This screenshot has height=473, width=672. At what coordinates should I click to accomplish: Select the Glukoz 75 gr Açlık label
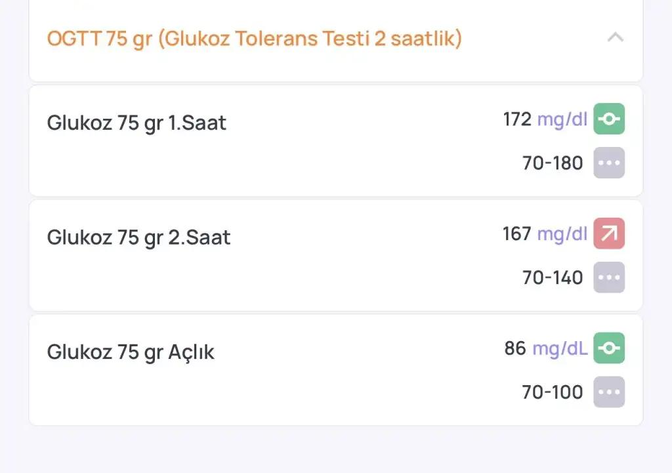coord(131,352)
